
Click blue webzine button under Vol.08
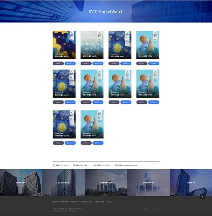click(x=98, y=63)
